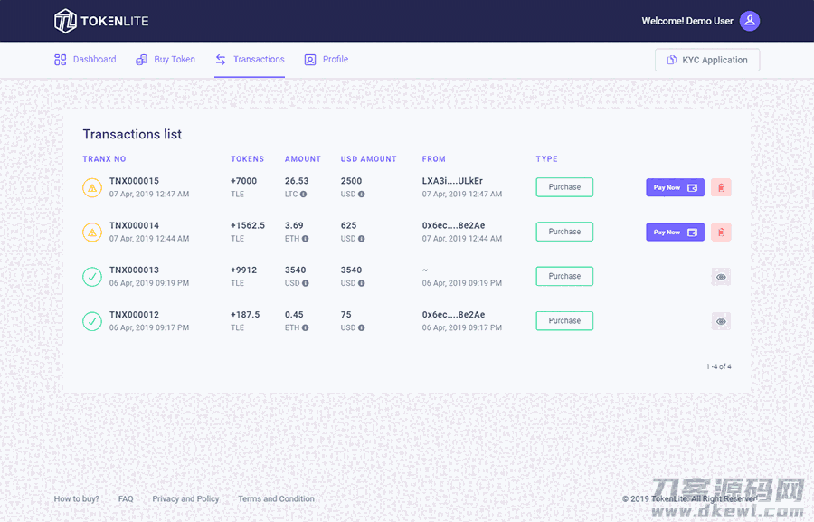Click the info icon beside 625 USD
This screenshot has height=522, width=814.
[x=361, y=239]
